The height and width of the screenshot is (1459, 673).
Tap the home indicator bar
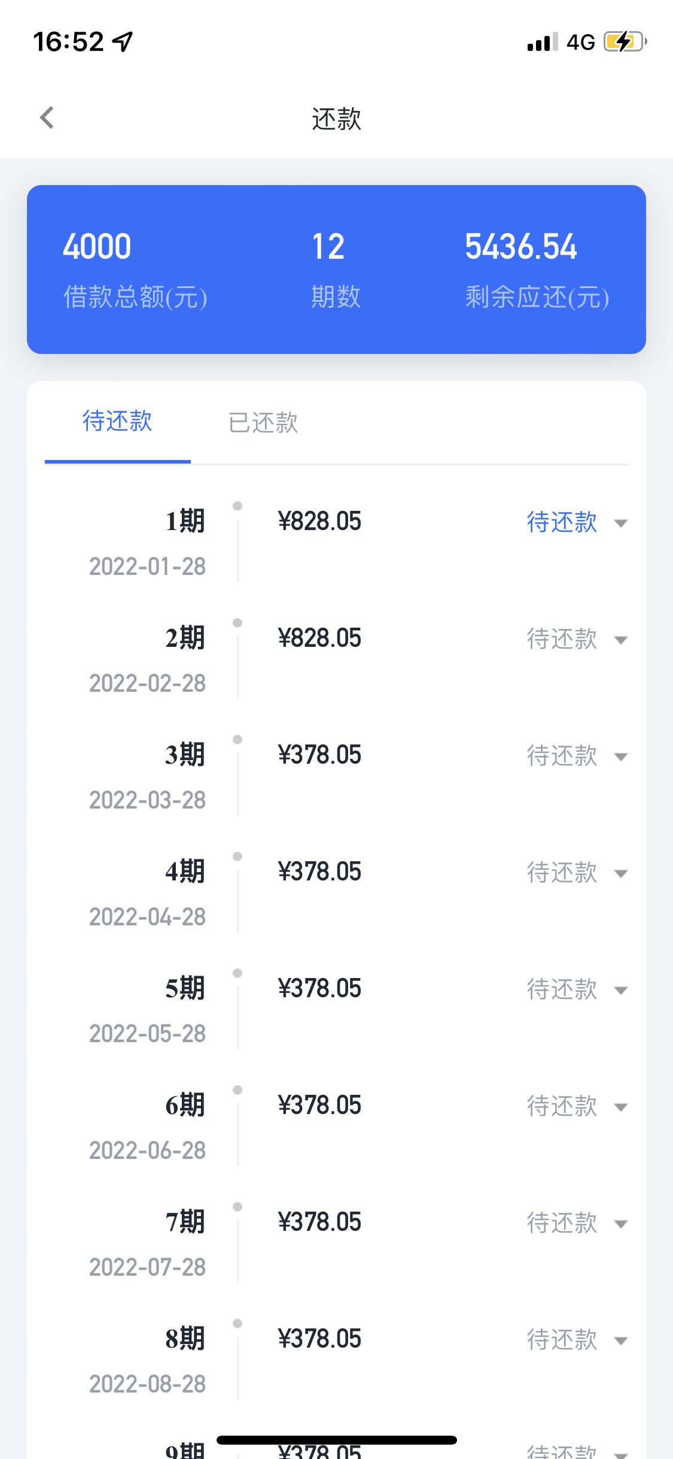[337, 1440]
